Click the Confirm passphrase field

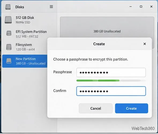coord(111,91)
